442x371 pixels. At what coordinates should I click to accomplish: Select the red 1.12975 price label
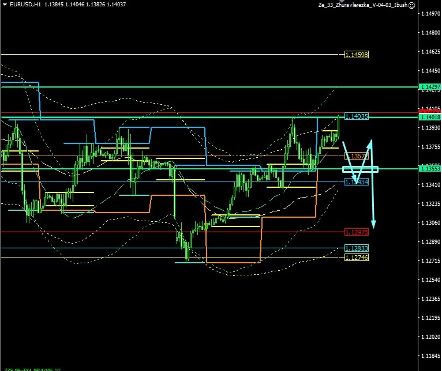click(356, 232)
